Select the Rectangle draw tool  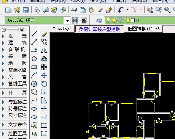(34, 67)
